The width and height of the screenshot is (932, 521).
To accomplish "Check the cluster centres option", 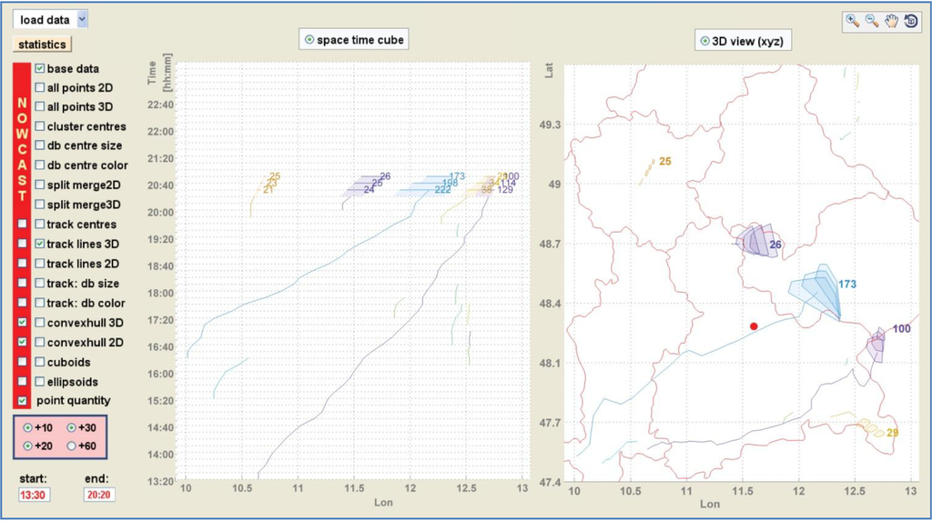I will (40, 126).
